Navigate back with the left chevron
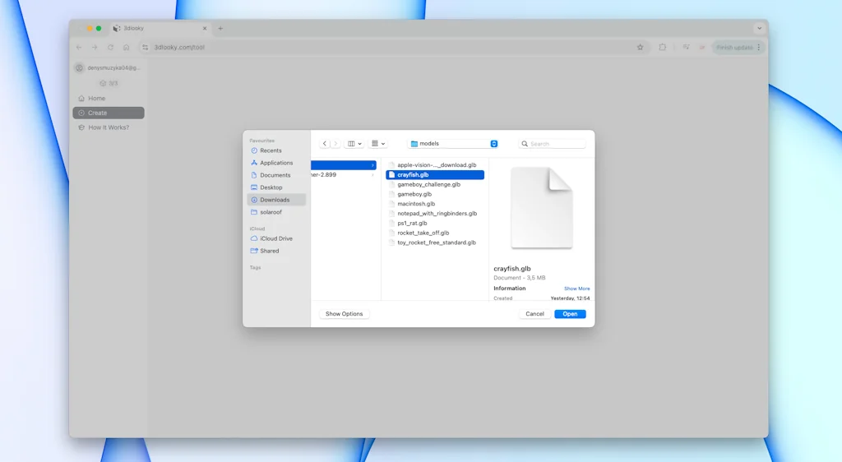Screen dimensions: 842x462 325,144
